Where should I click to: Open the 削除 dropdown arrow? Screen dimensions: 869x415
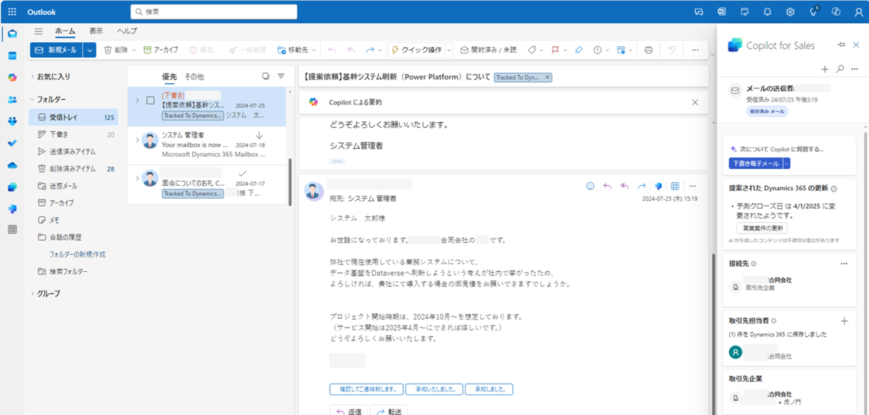[x=134, y=50]
